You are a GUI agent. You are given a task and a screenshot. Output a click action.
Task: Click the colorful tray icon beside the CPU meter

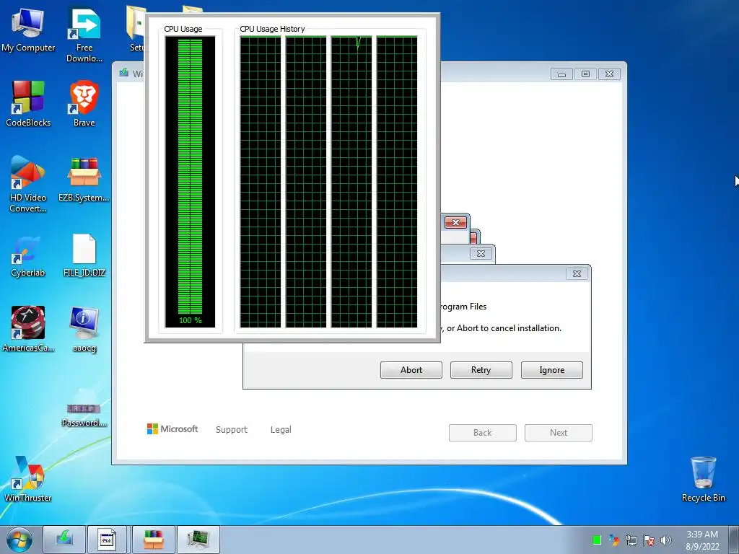[613, 540]
